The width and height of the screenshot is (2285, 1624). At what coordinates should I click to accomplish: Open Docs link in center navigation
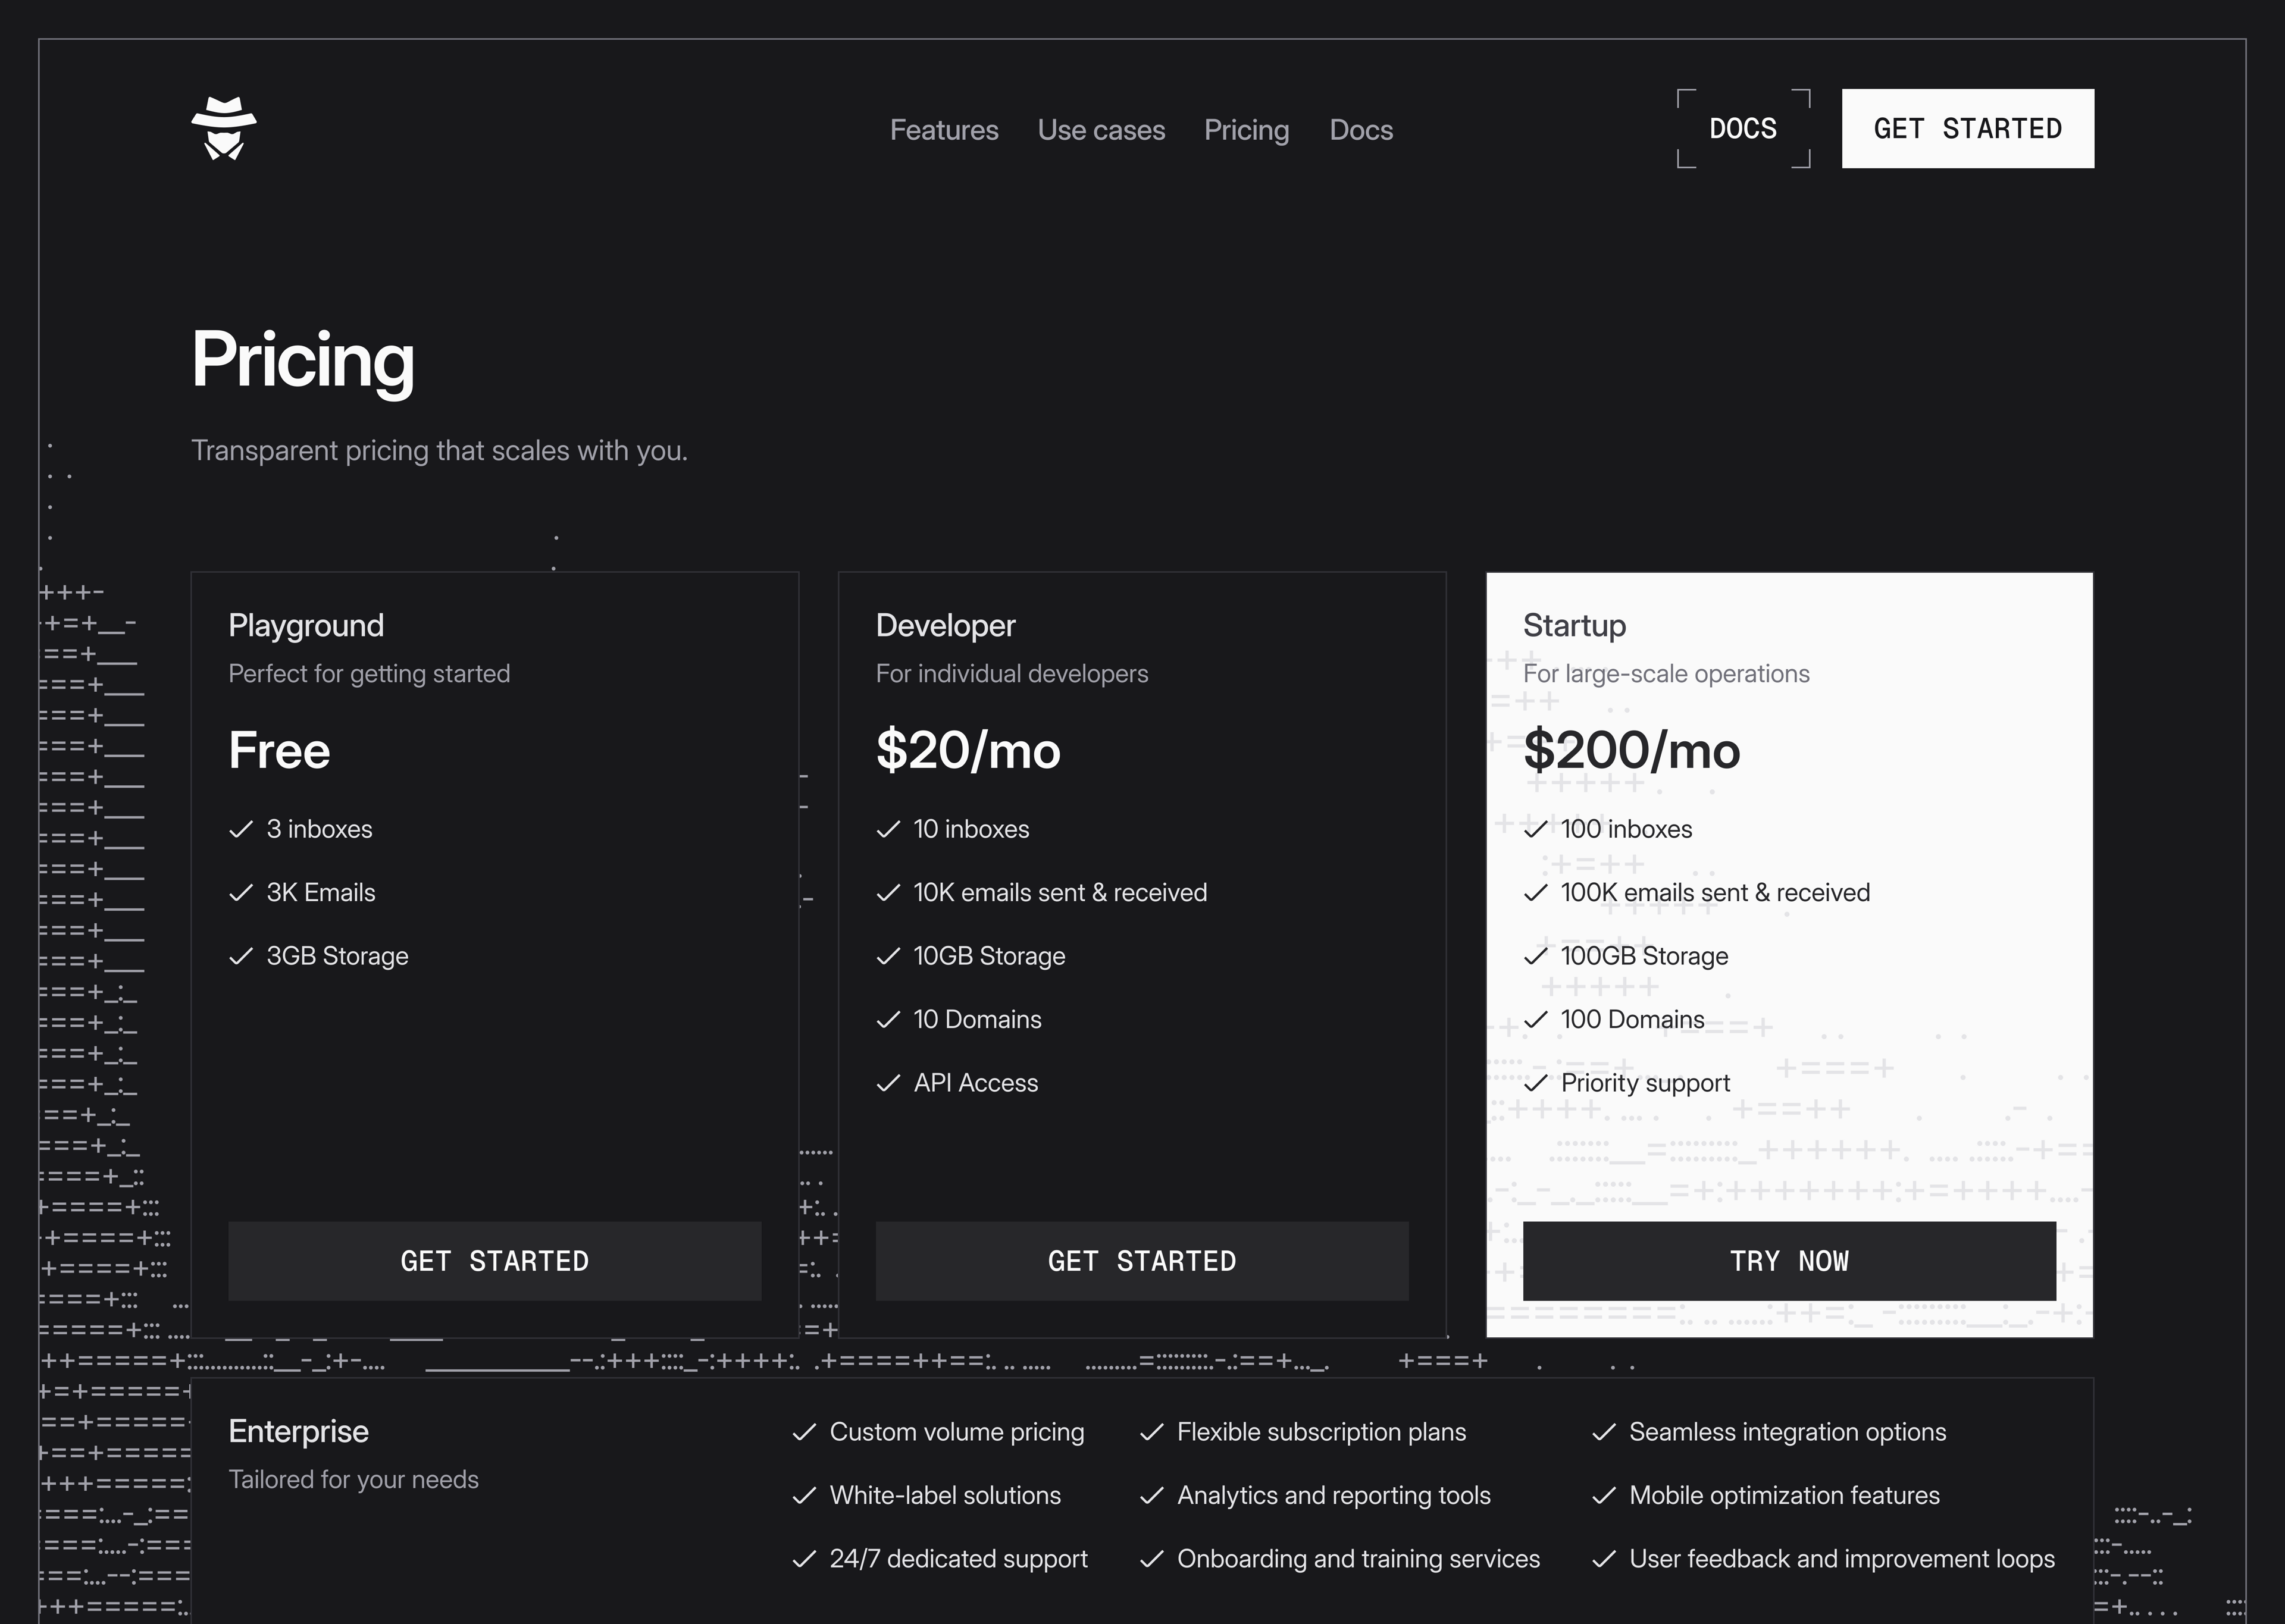point(1361,130)
